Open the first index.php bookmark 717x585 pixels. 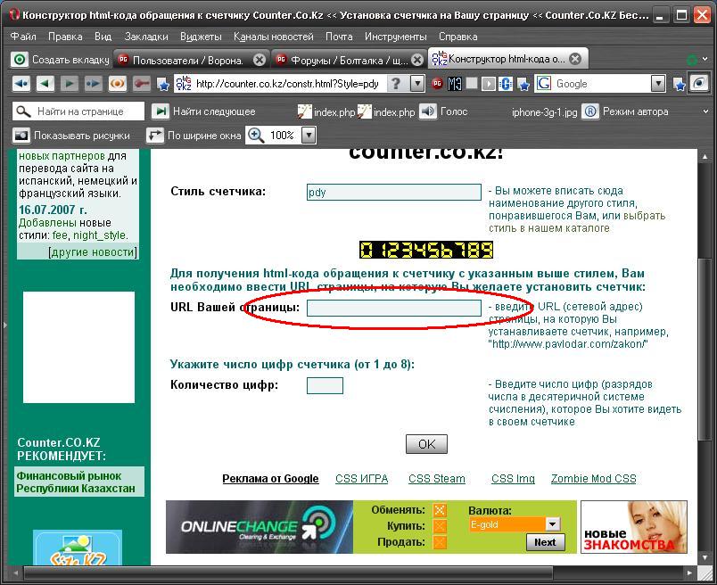click(x=326, y=111)
